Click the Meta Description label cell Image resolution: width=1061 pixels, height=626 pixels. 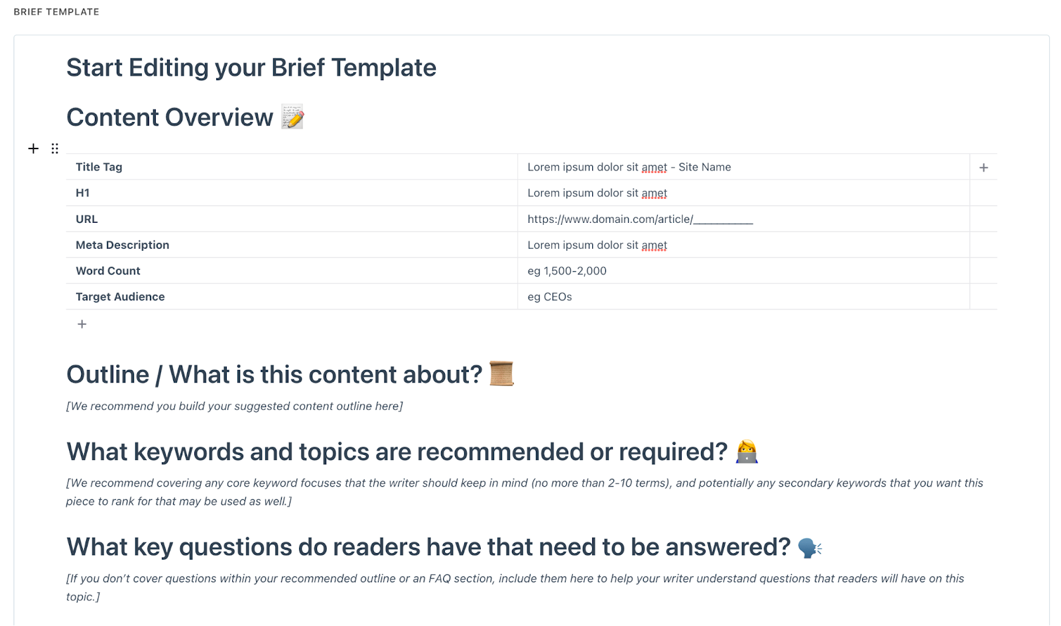(292, 245)
